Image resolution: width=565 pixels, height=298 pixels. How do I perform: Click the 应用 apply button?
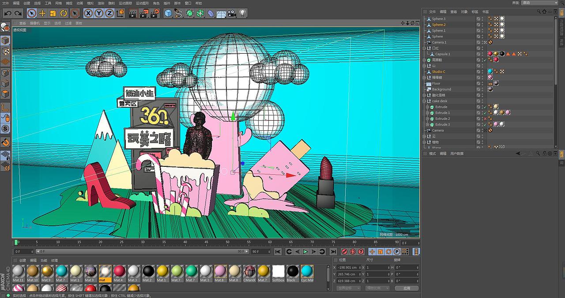click(x=407, y=288)
